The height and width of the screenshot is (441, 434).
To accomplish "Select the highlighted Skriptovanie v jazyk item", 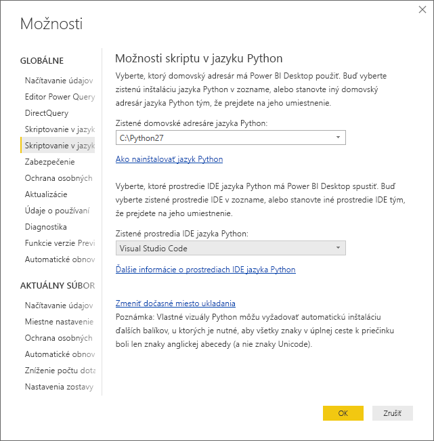I will click(58, 145).
